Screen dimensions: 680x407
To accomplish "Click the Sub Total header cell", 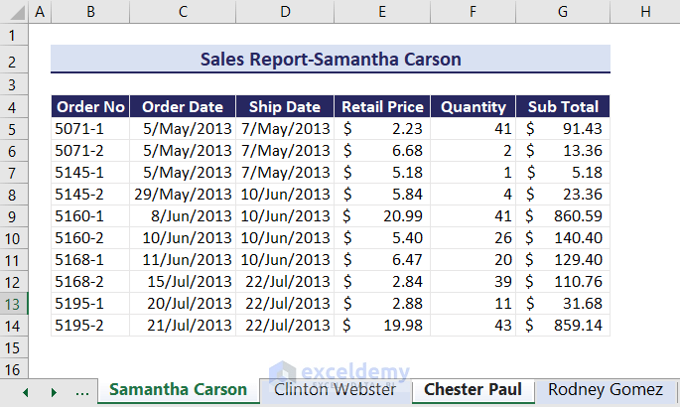I will [563, 107].
